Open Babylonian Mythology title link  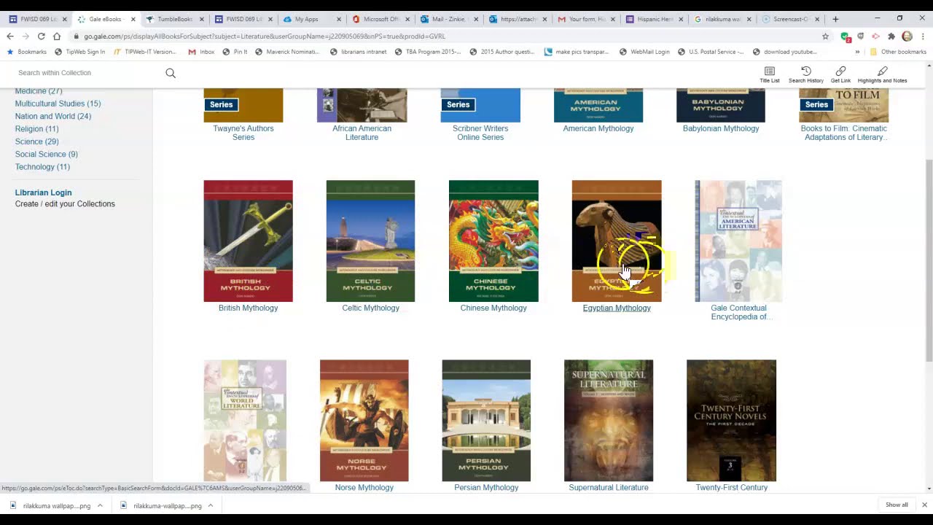(x=721, y=128)
